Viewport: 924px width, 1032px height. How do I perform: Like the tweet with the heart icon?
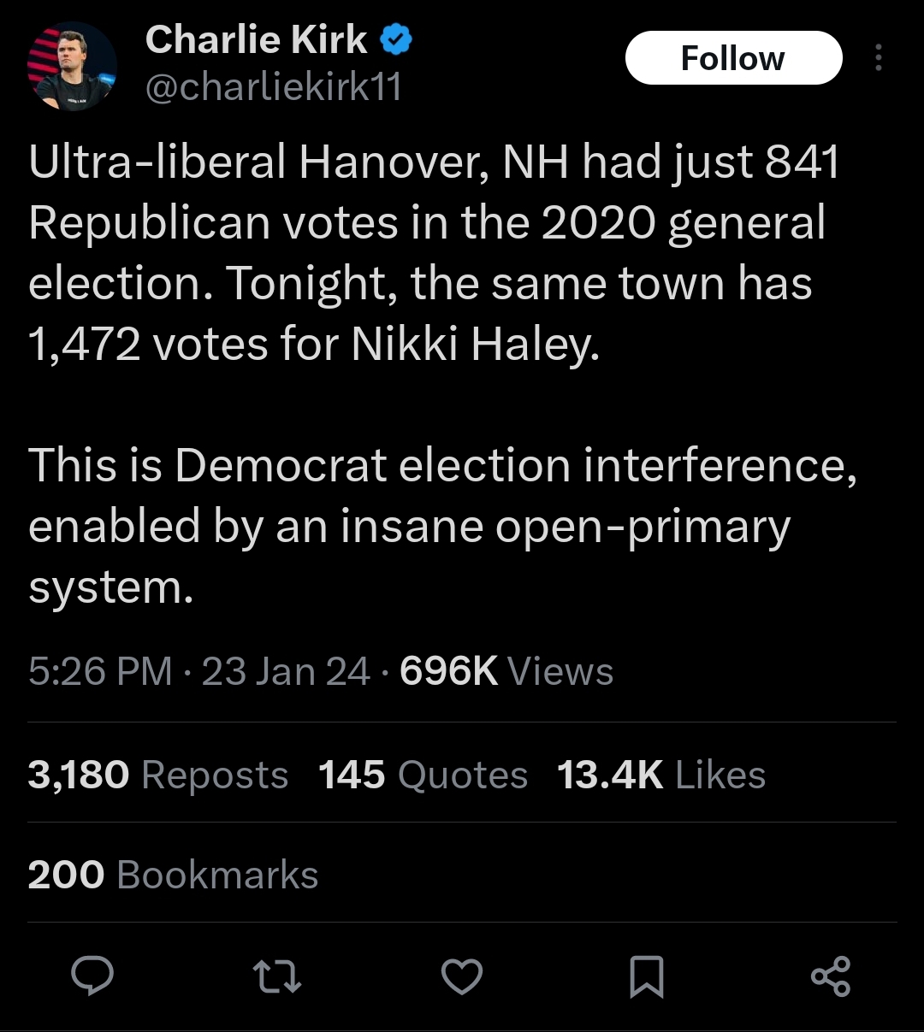pyautogui.click(x=462, y=976)
